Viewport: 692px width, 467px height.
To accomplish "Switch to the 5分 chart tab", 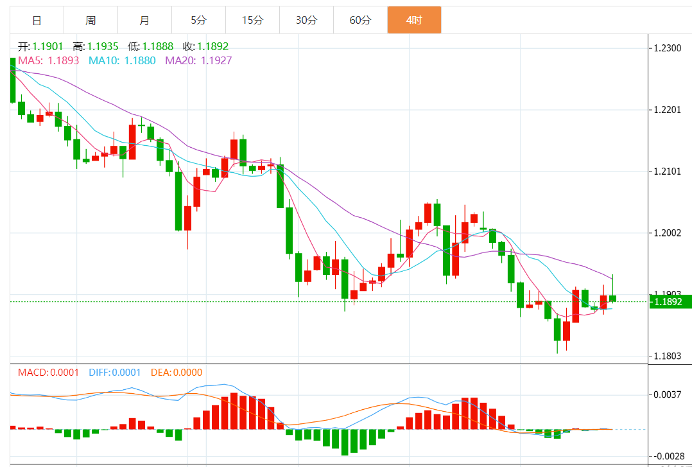I will coord(198,20).
